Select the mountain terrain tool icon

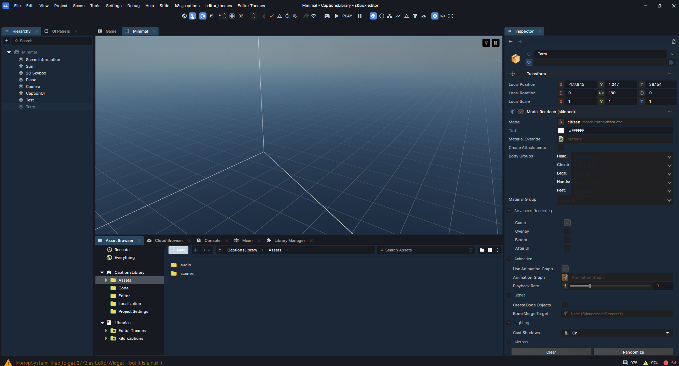click(424, 16)
